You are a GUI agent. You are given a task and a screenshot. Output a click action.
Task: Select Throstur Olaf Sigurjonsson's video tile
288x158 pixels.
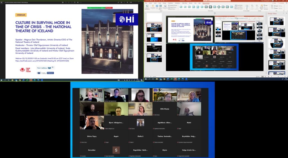[116, 95]
